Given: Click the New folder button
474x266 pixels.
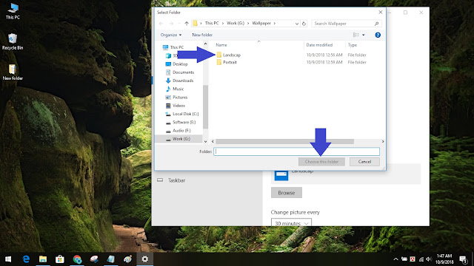Looking at the screenshot, I should (x=202, y=35).
